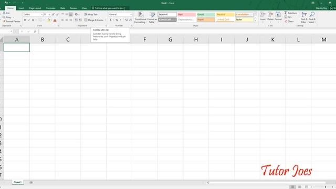Expand the Name Box dropdown arrow
Viewport: 336px width, 189px height.
pyautogui.click(x=11, y=31)
